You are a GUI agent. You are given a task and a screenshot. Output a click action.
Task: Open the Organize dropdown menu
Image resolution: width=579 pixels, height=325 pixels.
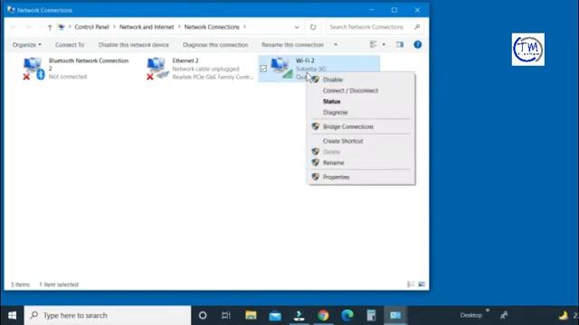(x=26, y=44)
